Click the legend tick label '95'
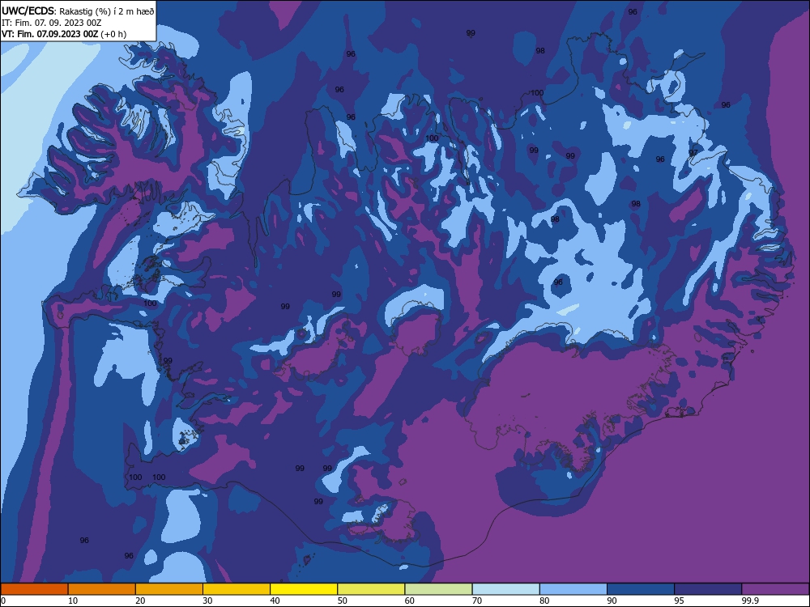Image resolution: width=810 pixels, height=607 pixels. click(680, 601)
